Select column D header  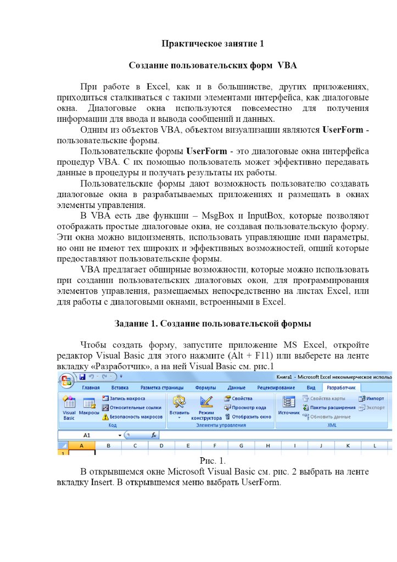[161, 446]
